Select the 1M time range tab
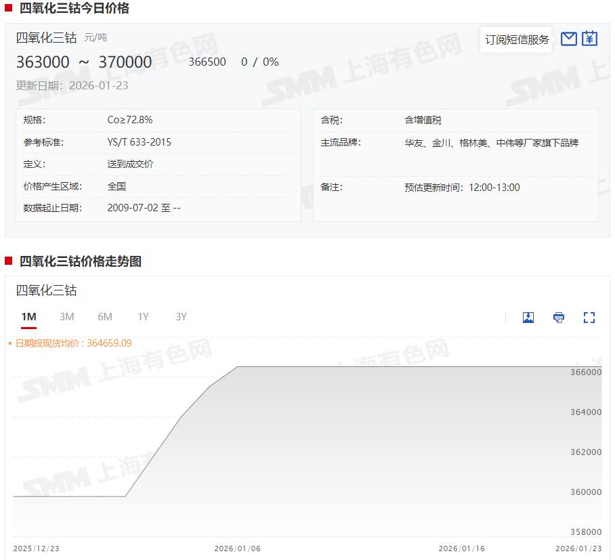 28,317
